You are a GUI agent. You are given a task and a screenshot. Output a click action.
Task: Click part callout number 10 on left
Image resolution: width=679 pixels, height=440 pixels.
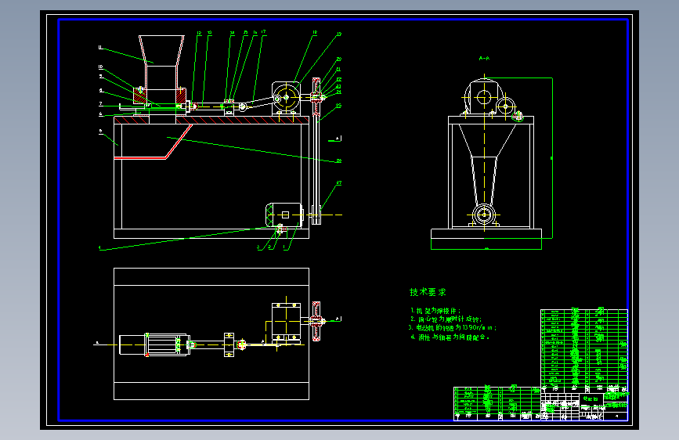[100, 67]
